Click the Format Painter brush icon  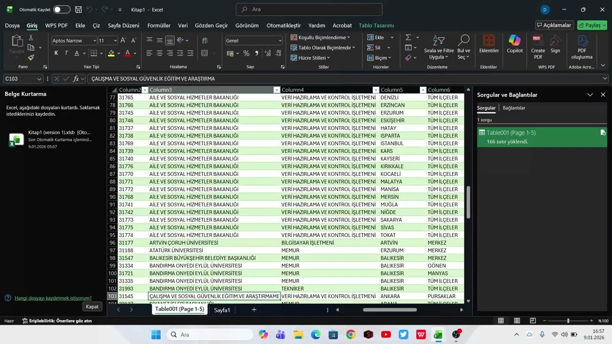[x=31, y=57]
